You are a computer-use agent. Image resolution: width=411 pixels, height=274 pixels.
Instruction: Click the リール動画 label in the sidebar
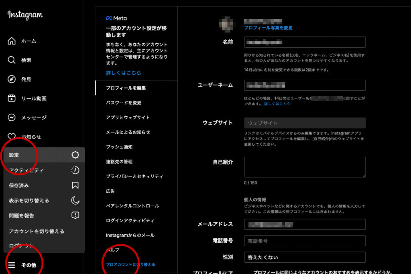[34, 99]
